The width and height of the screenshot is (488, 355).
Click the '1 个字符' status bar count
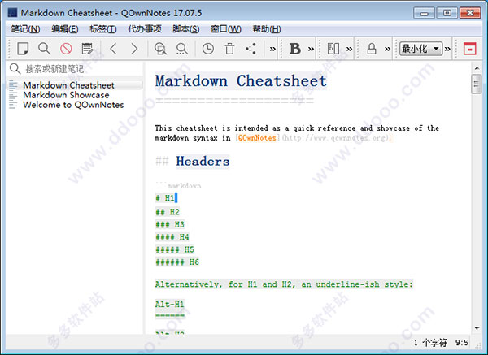click(430, 343)
